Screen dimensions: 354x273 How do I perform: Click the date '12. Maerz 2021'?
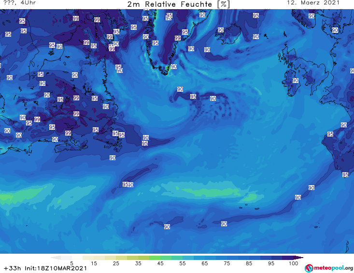click(313, 3)
